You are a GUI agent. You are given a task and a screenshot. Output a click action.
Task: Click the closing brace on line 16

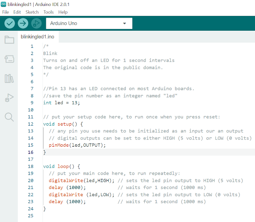coord(45,152)
